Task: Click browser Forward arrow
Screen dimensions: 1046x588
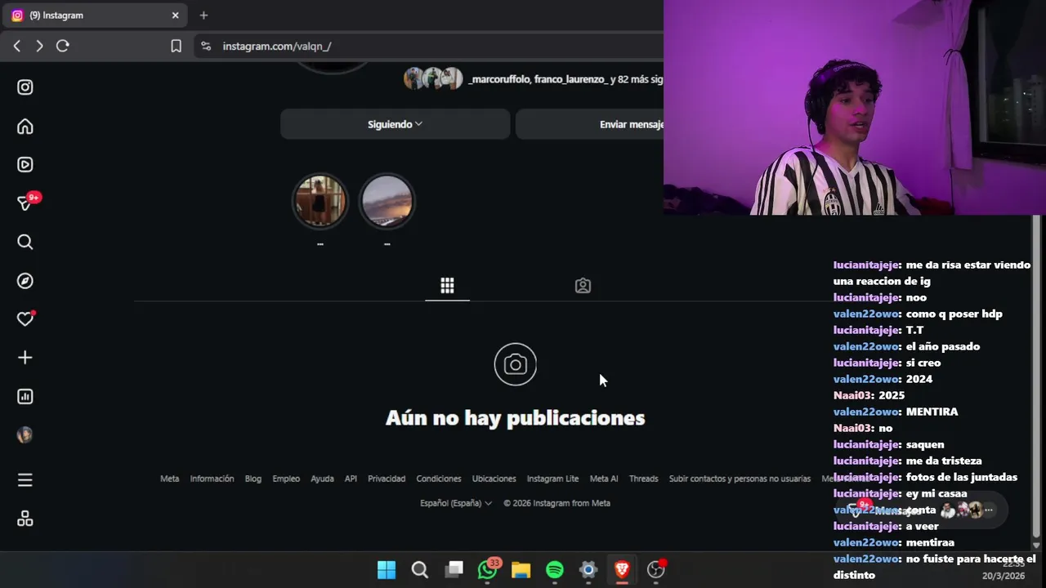Action: (39, 46)
